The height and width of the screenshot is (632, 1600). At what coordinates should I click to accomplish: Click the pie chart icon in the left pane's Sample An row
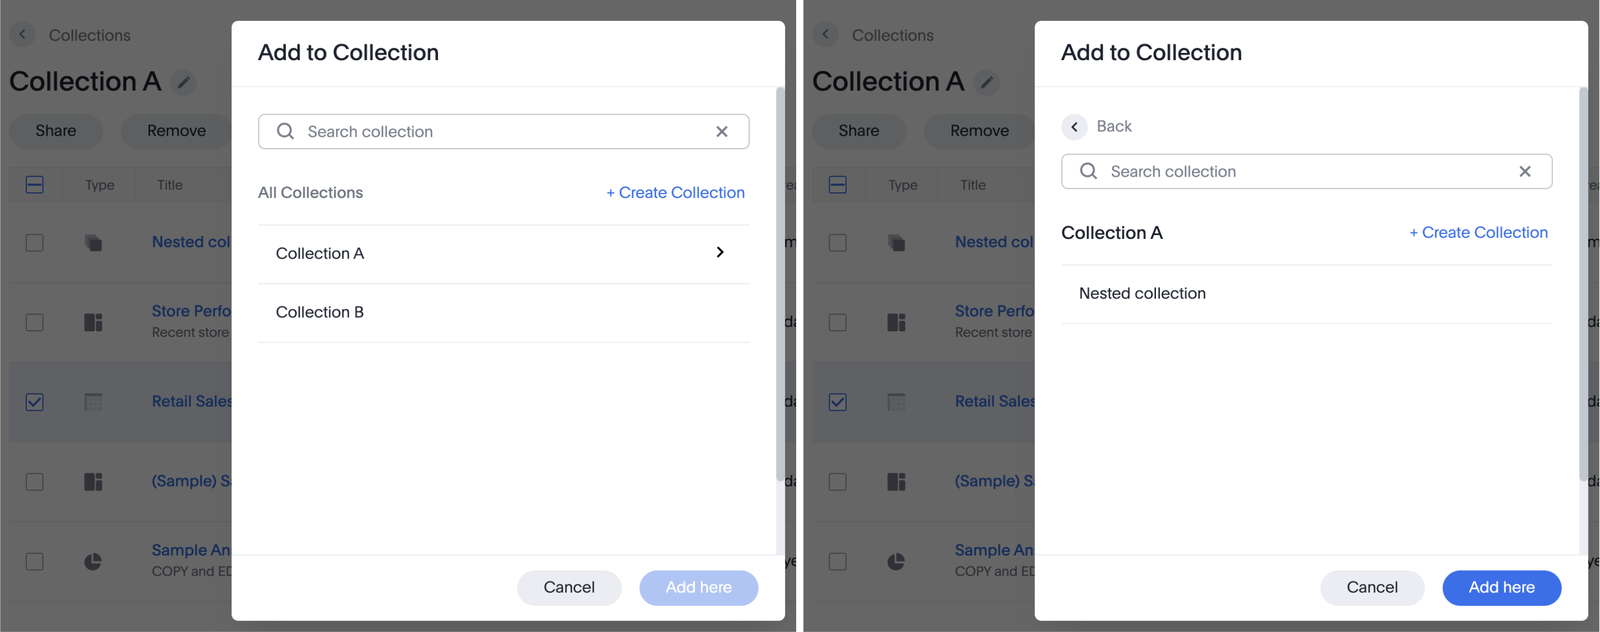[93, 562]
